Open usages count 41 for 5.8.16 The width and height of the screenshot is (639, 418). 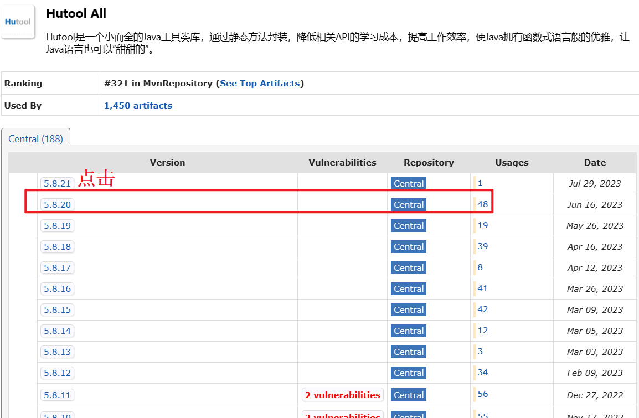pos(482,288)
